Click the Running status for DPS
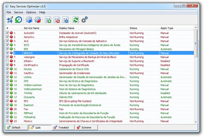204x137 pixels. [134, 81]
